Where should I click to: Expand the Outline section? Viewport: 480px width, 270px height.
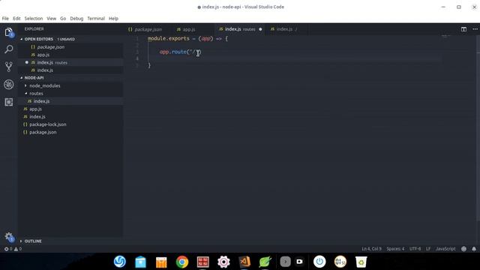33,241
